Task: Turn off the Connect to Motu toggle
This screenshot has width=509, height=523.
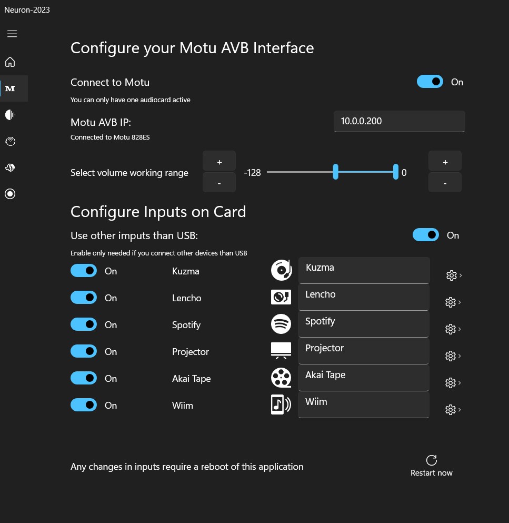Action: 430,82
